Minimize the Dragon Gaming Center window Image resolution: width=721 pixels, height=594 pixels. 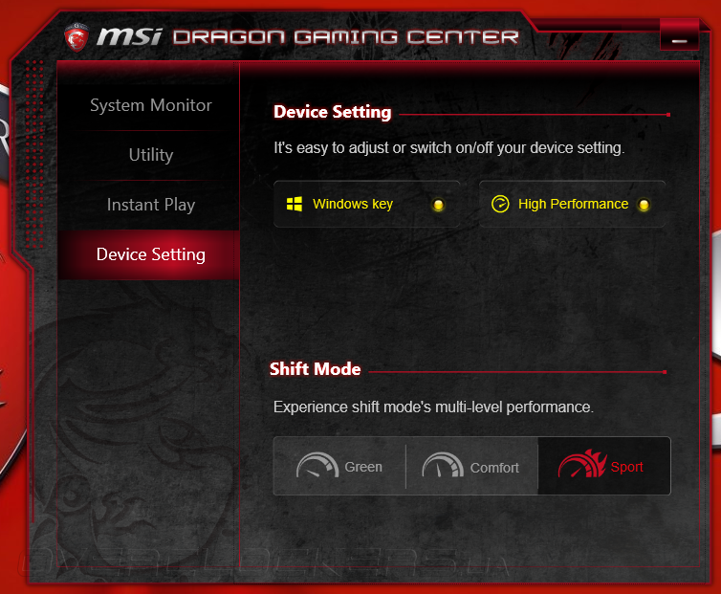pyautogui.click(x=679, y=36)
